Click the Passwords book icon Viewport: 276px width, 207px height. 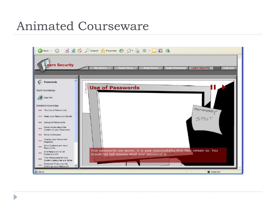[40, 82]
